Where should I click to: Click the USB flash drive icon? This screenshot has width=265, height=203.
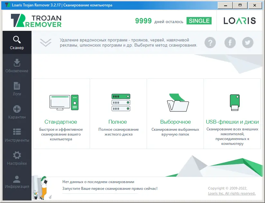(x=235, y=102)
